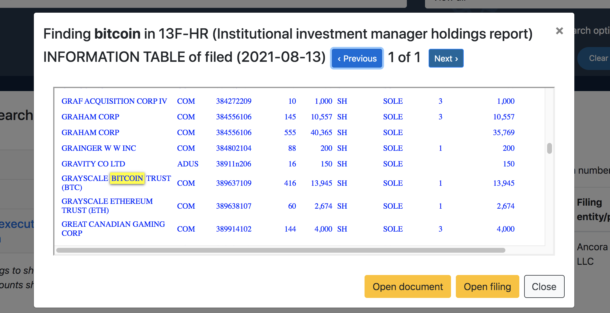This screenshot has height=313, width=610.
Task: Click CUSIP 384802104 for Grainger
Action: click(234, 148)
